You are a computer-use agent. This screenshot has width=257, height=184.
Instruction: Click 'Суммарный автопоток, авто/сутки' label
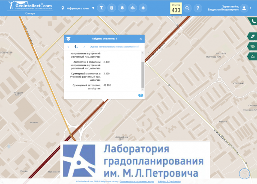(x=87, y=87)
